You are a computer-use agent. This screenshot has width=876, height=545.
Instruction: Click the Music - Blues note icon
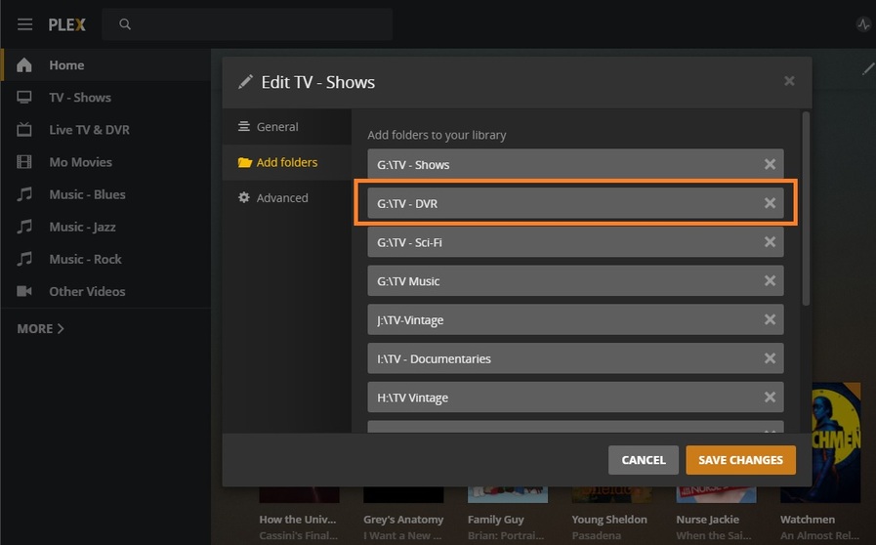(x=24, y=194)
